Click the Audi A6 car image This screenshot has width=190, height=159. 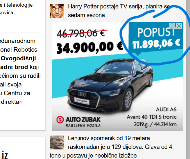click(110, 85)
